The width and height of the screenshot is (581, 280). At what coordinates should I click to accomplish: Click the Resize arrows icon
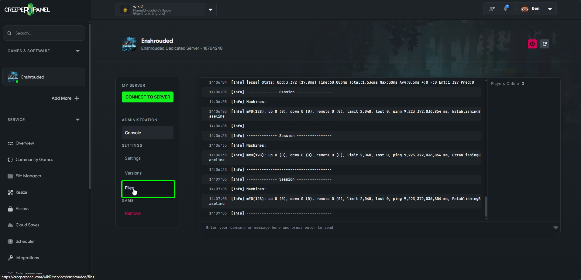(x=10, y=192)
